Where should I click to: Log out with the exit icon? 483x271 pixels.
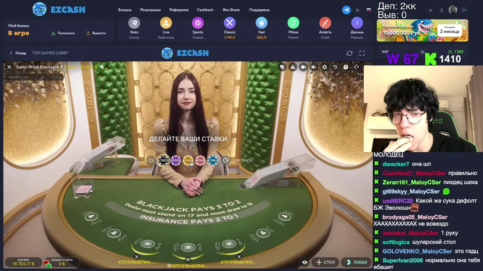coord(464,10)
